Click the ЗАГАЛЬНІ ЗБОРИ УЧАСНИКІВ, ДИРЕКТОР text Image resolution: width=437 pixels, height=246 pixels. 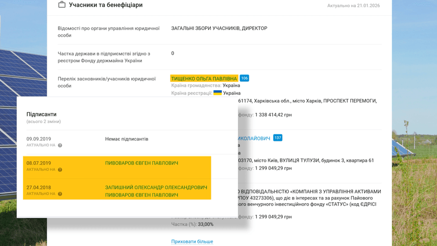[219, 29]
